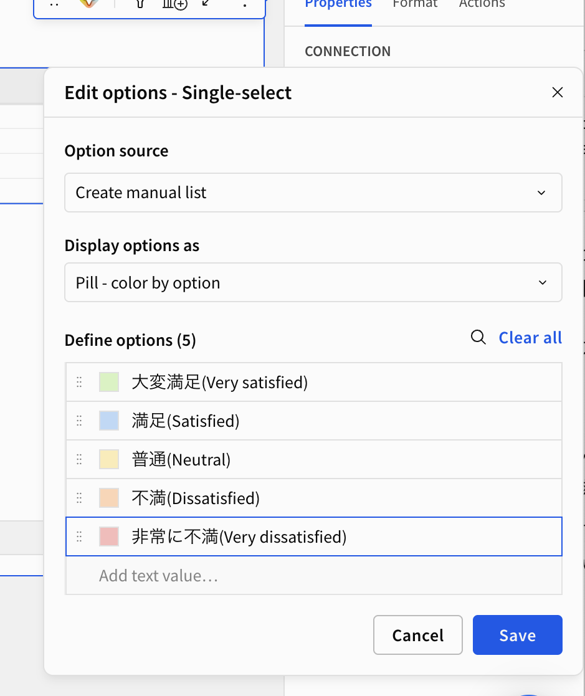Open red color swatch for Very dissatisfied
Viewport: 585px width, 696px height.
point(109,536)
